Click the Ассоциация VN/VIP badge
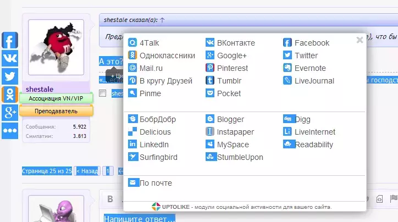The image size is (398, 222). point(56,98)
